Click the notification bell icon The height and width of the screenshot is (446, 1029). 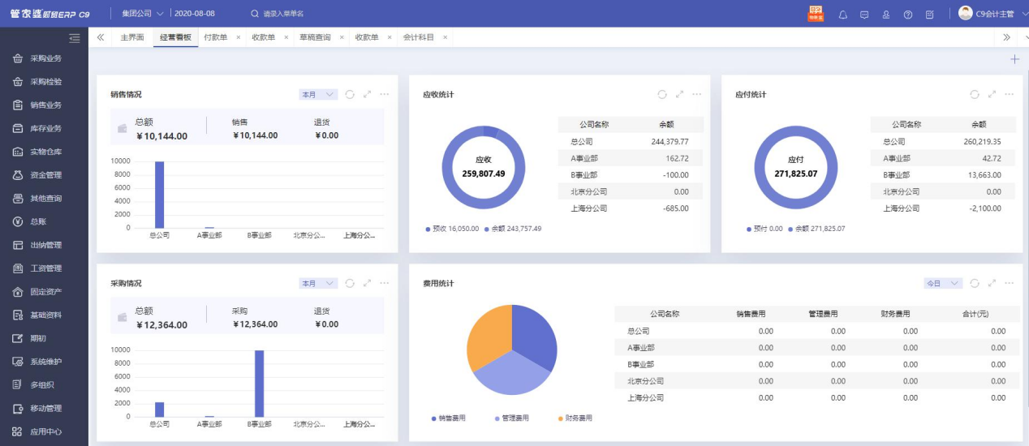[842, 15]
